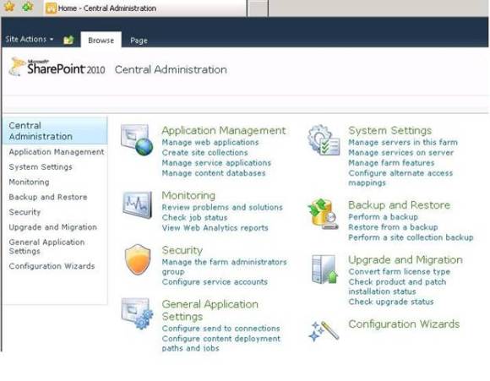Image resolution: width=490 pixels, height=381 pixels.
Task: Switch to the Page ribbon tab
Action: (x=139, y=41)
